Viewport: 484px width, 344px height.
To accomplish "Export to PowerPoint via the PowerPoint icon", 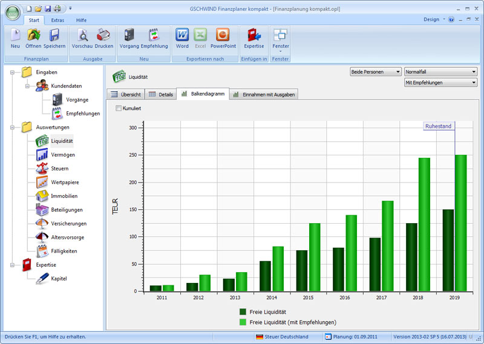I will (x=223, y=37).
